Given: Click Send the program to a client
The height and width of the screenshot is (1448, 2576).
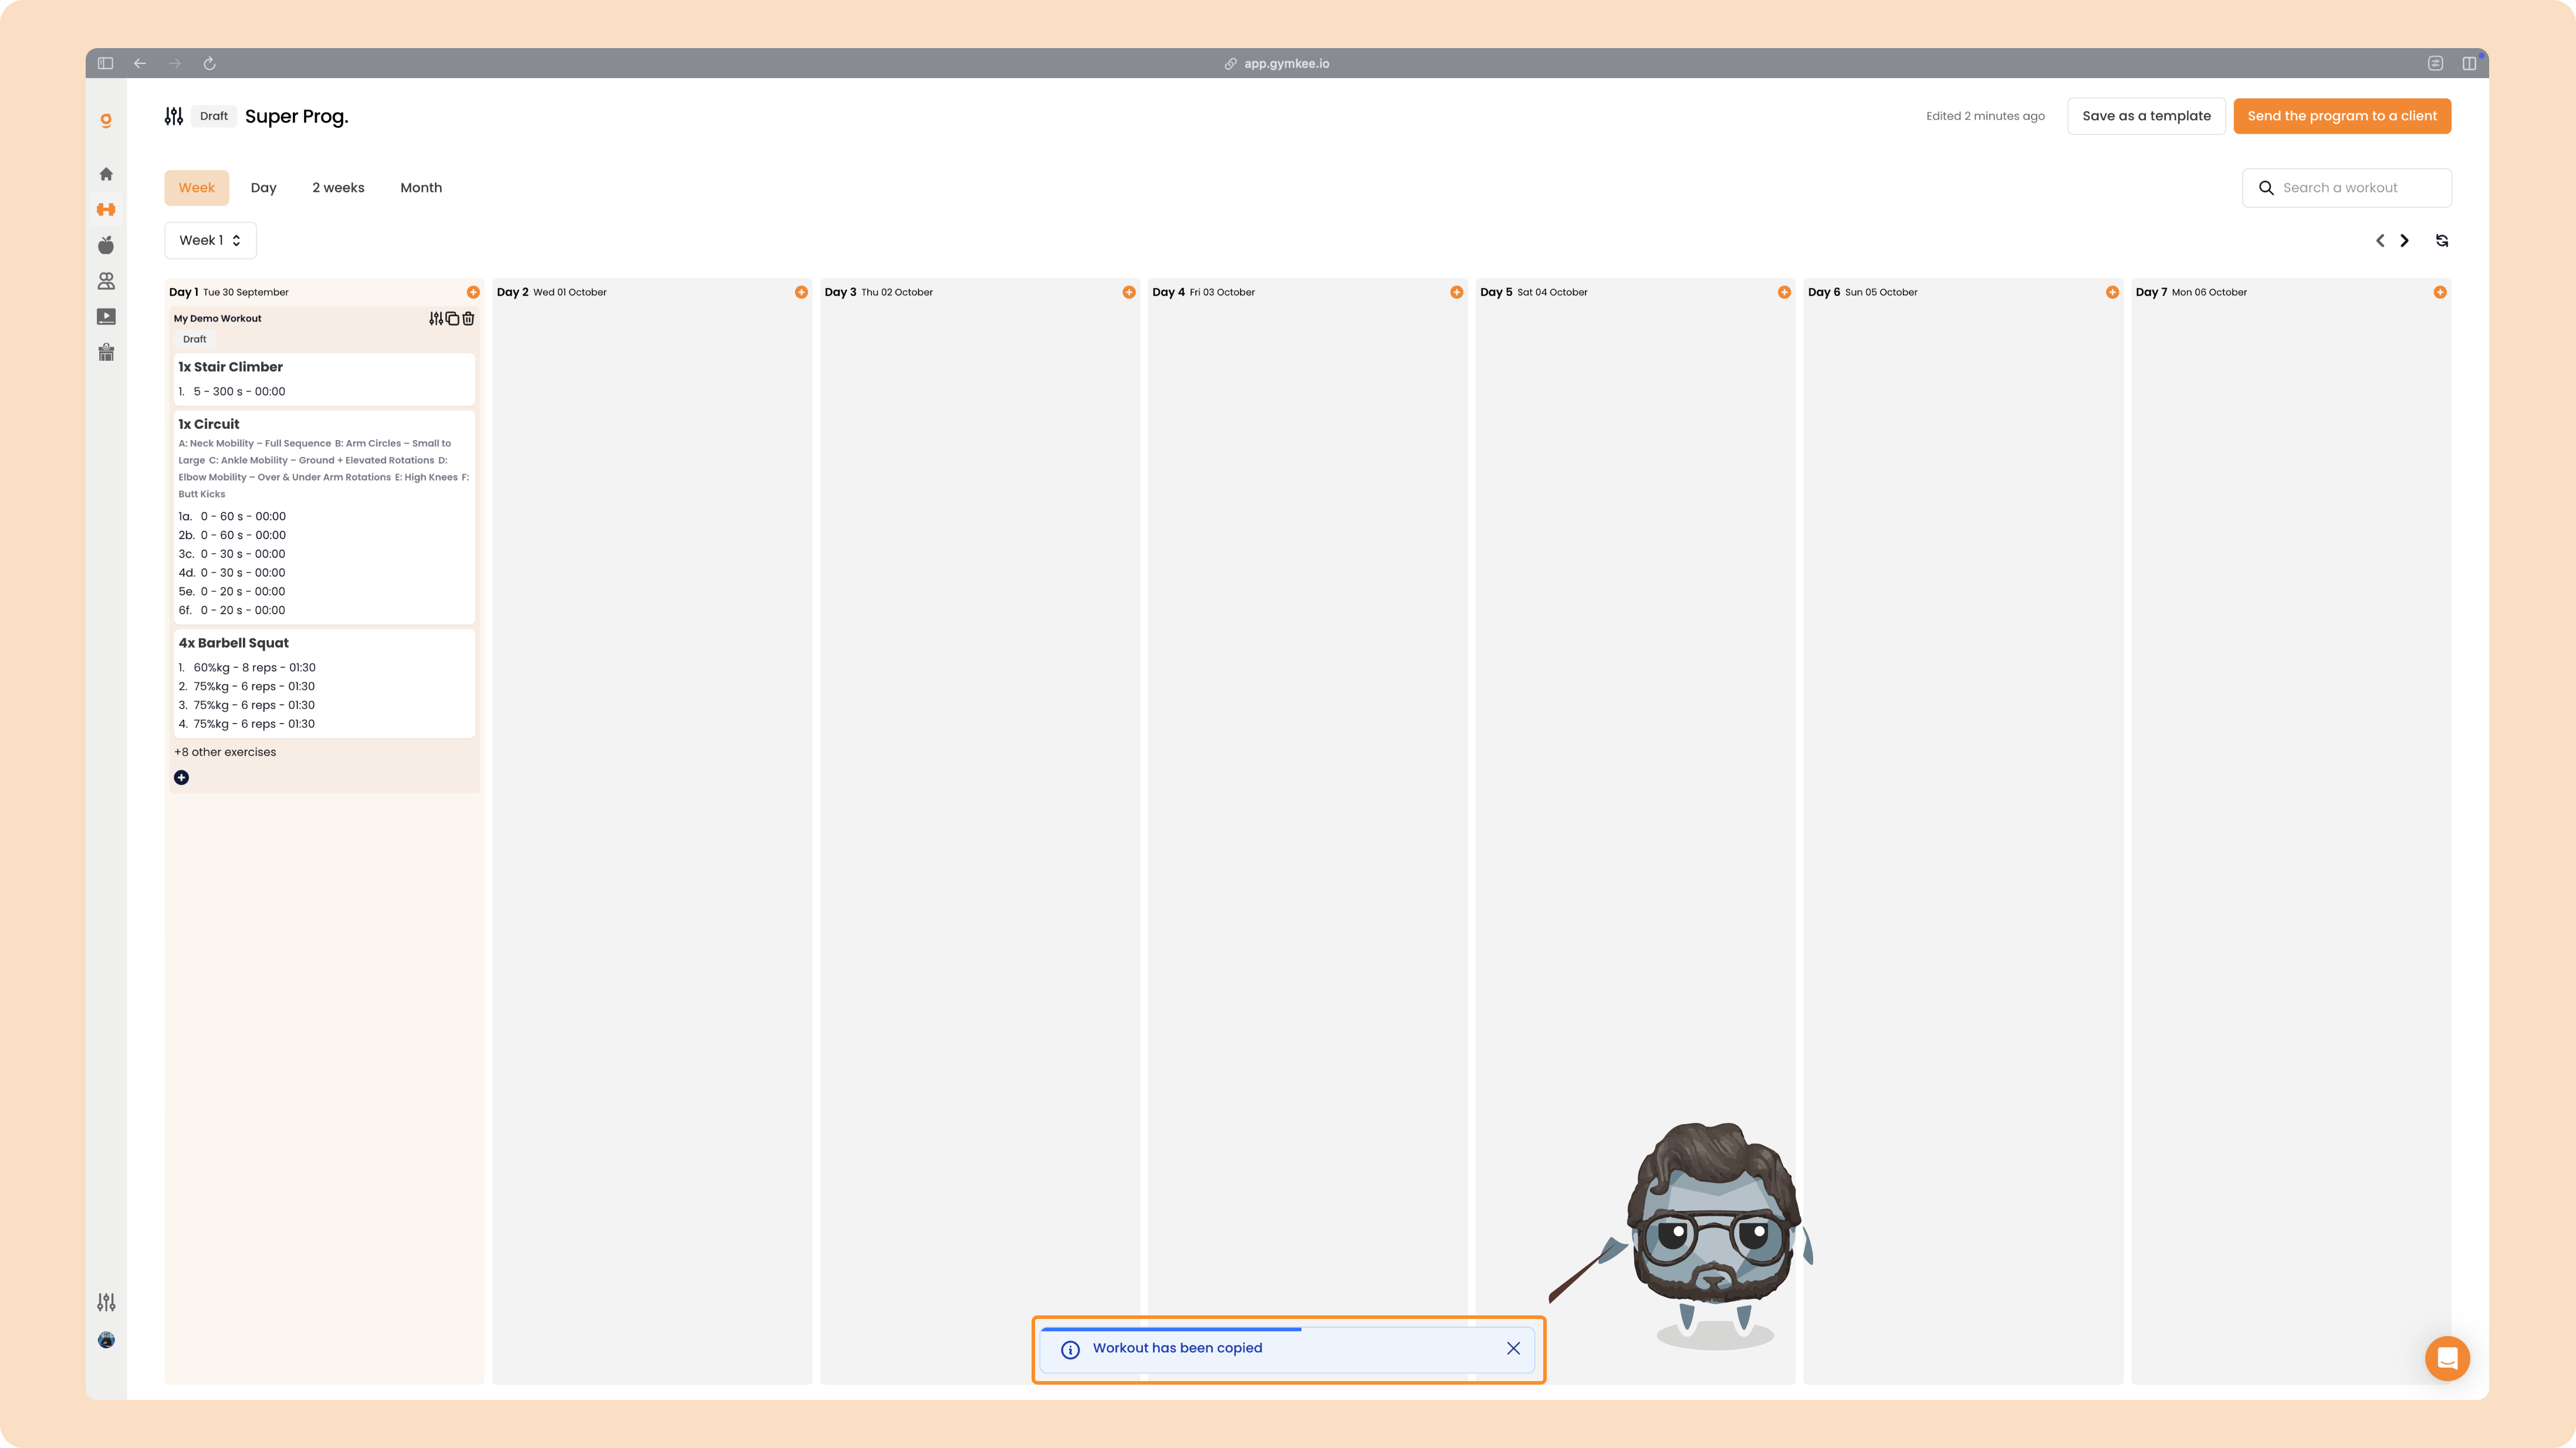Looking at the screenshot, I should tap(2342, 116).
